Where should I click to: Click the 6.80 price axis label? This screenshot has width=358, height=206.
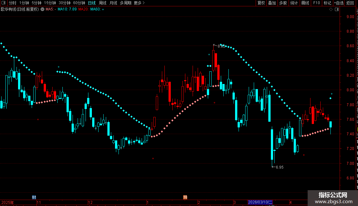[350, 178]
